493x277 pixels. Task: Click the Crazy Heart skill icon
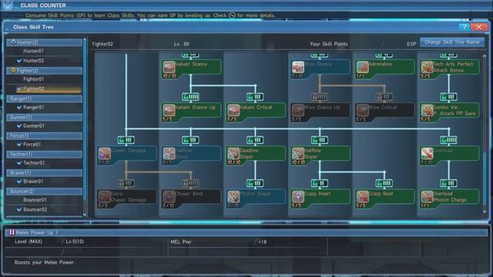coord(298,197)
